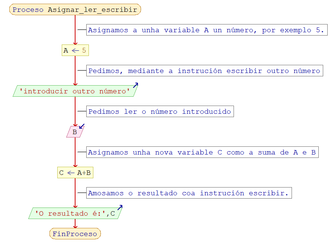
Task: Click the output arrow icon on 'introducir outro número' block
Action: tap(136, 85)
